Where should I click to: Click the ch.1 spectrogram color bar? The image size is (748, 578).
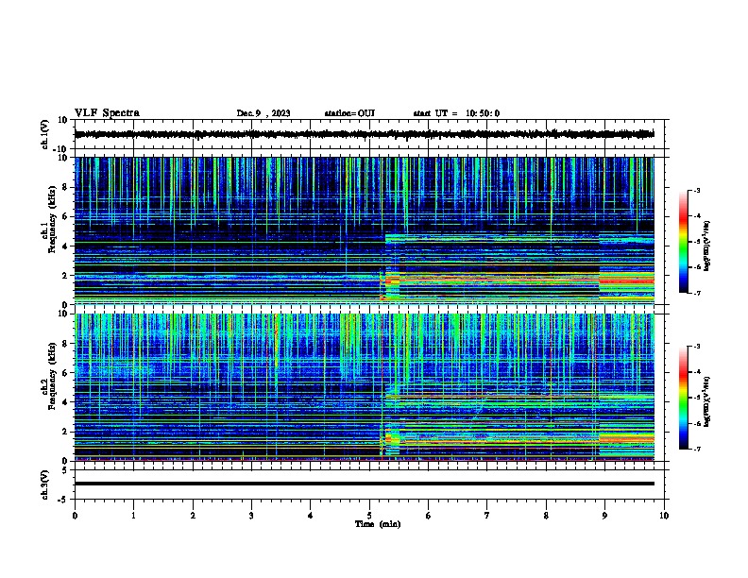click(x=684, y=242)
